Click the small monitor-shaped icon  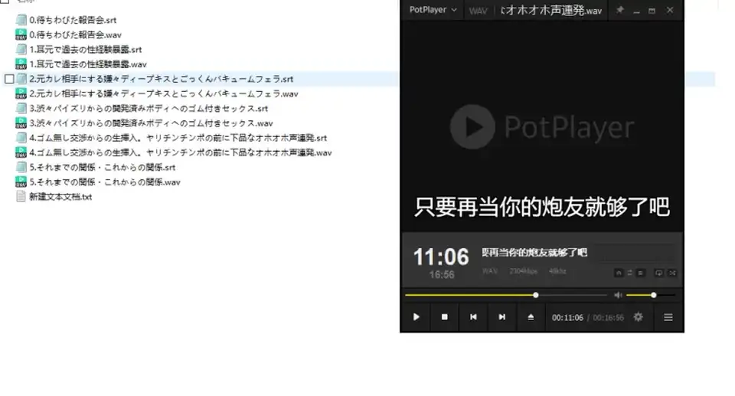pos(658,273)
